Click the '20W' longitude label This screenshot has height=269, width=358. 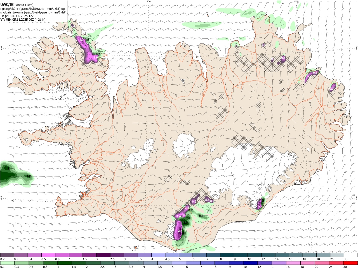tap(149, 1)
